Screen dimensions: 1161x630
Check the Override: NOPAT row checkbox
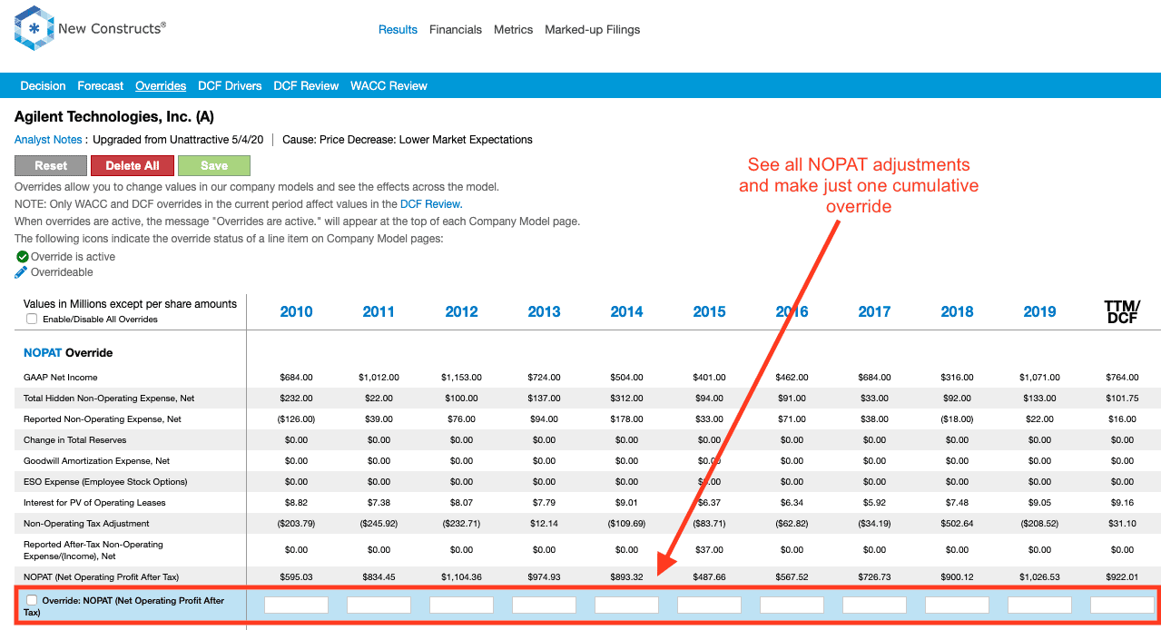tap(33, 600)
